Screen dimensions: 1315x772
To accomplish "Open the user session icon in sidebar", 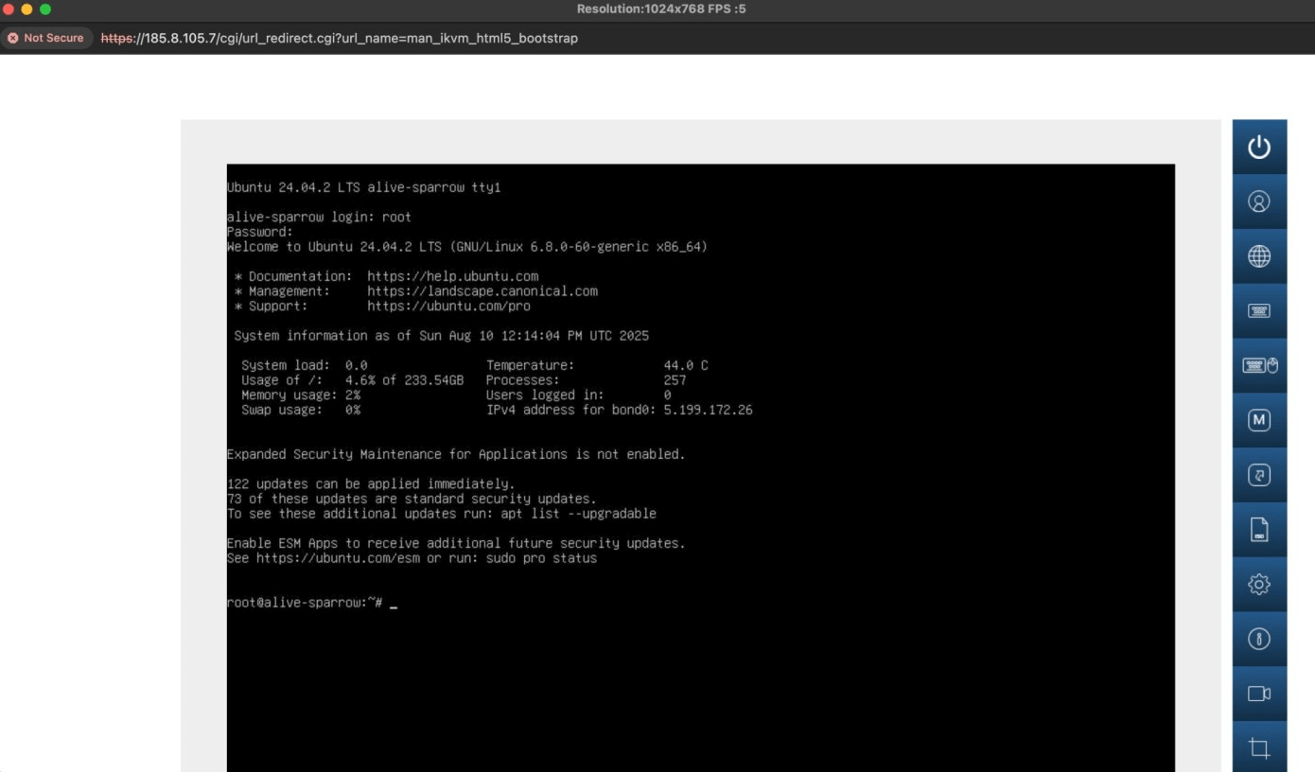I will point(1259,202).
